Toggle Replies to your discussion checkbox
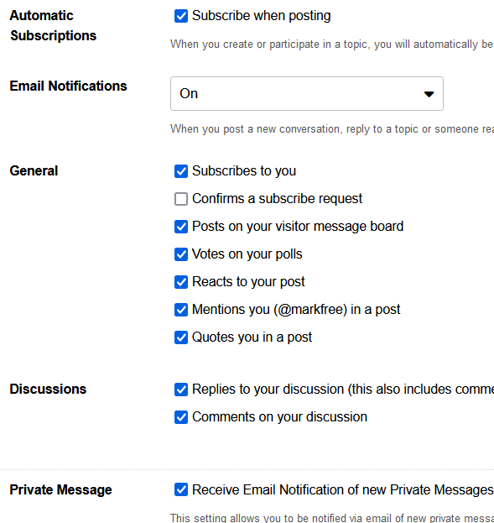 click(x=181, y=390)
